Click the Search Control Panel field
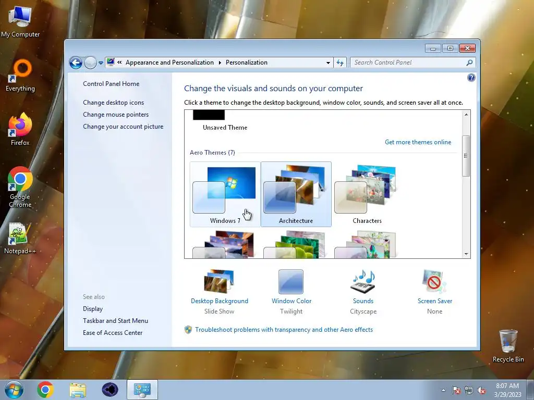 click(409, 63)
